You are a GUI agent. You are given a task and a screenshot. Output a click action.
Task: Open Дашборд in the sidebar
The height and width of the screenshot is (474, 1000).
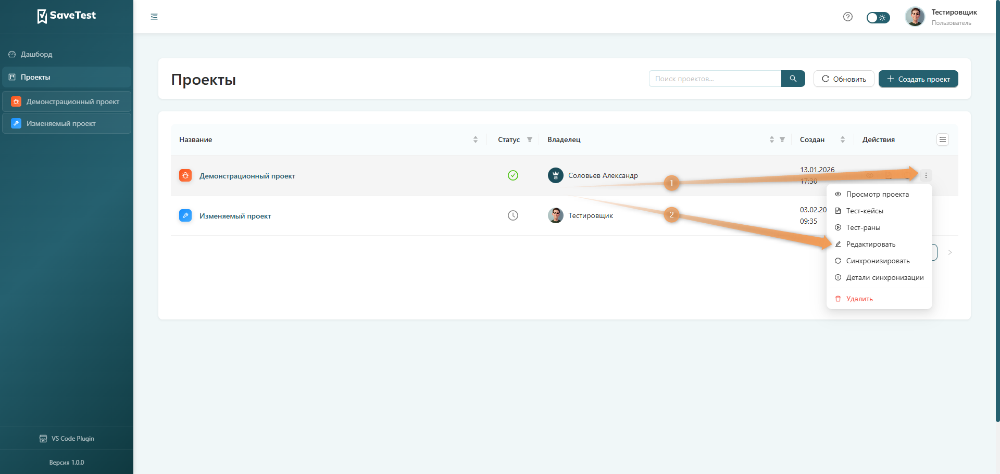tap(36, 54)
